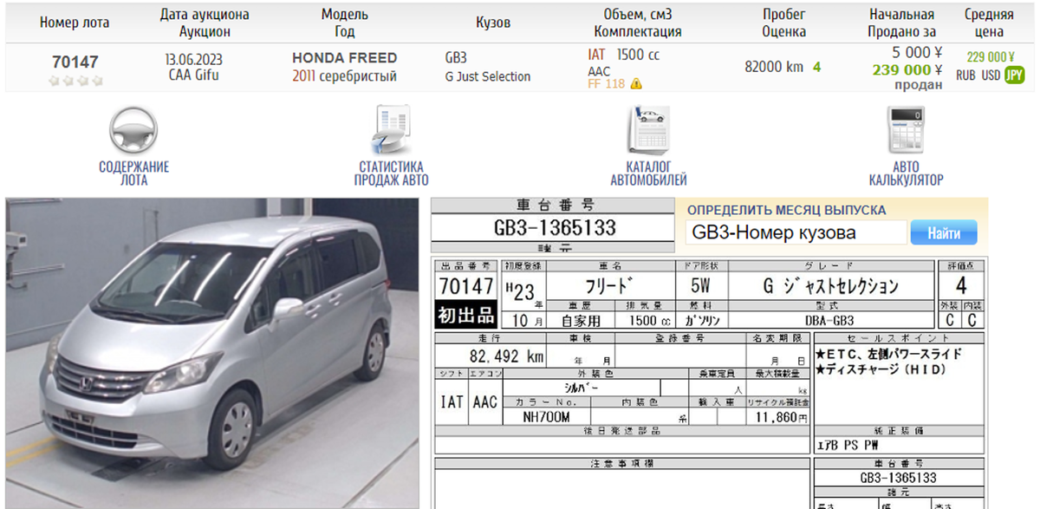Open the Авто калькулятор icon
This screenshot has height=509, width=1040.
[x=906, y=130]
